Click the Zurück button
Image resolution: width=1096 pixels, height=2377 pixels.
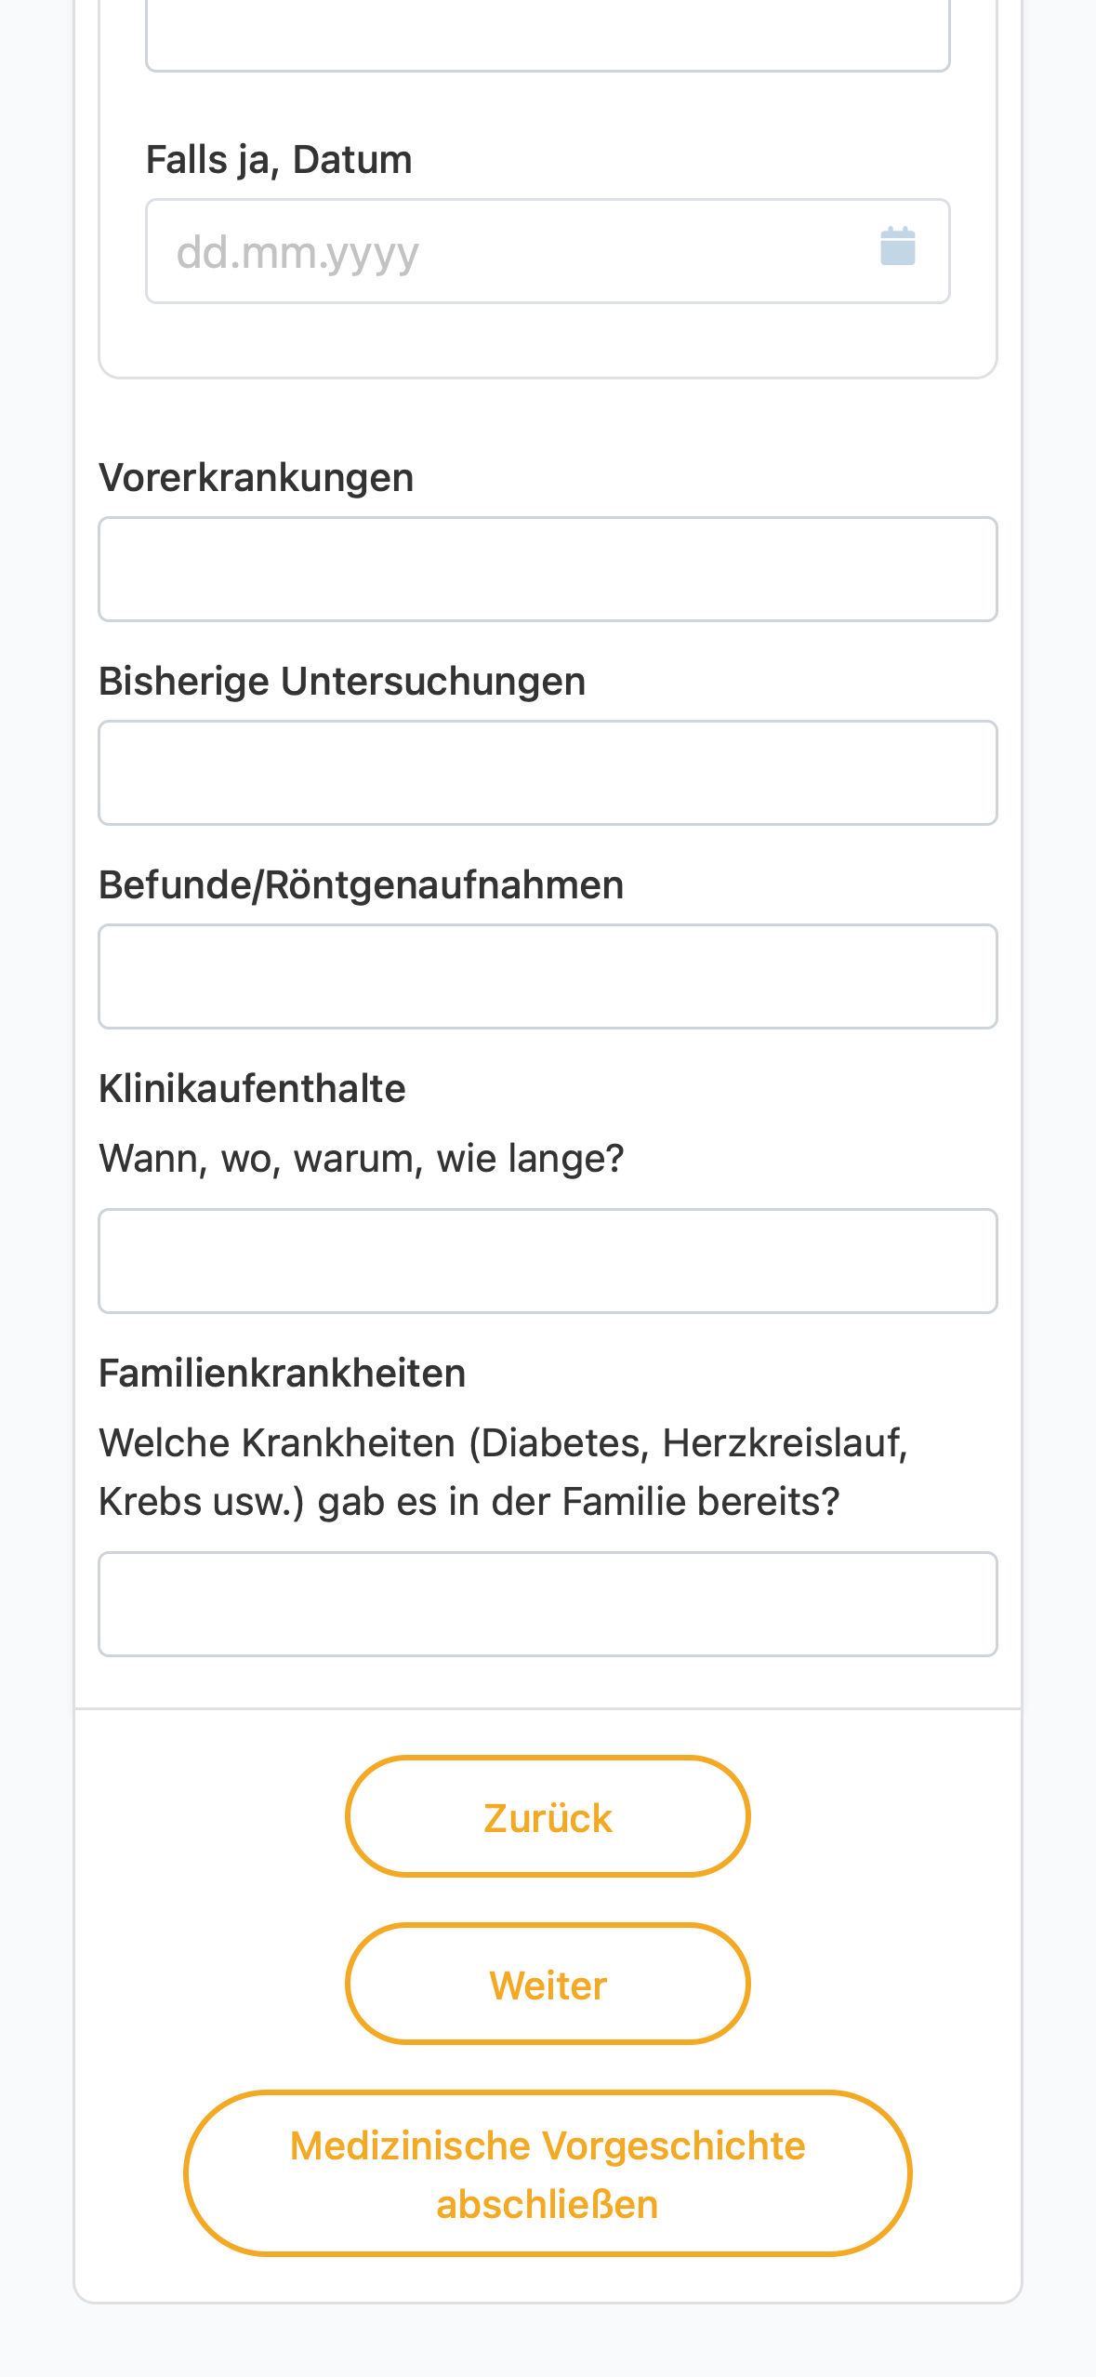[x=548, y=1816]
